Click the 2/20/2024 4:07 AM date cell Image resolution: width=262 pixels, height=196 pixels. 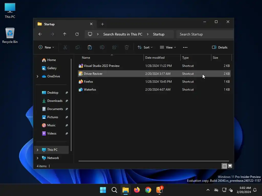[158, 90]
